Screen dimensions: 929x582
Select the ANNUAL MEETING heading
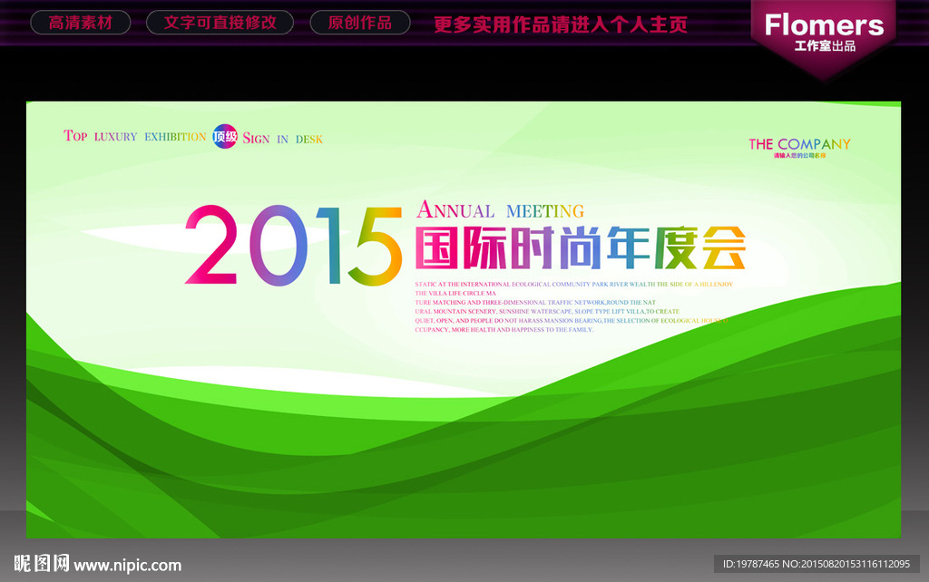pos(500,209)
